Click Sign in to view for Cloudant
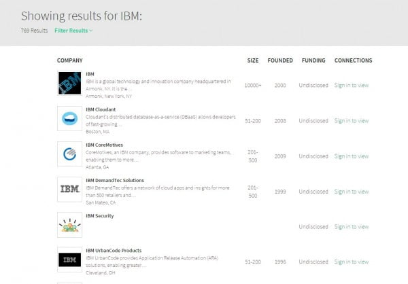 (352, 120)
